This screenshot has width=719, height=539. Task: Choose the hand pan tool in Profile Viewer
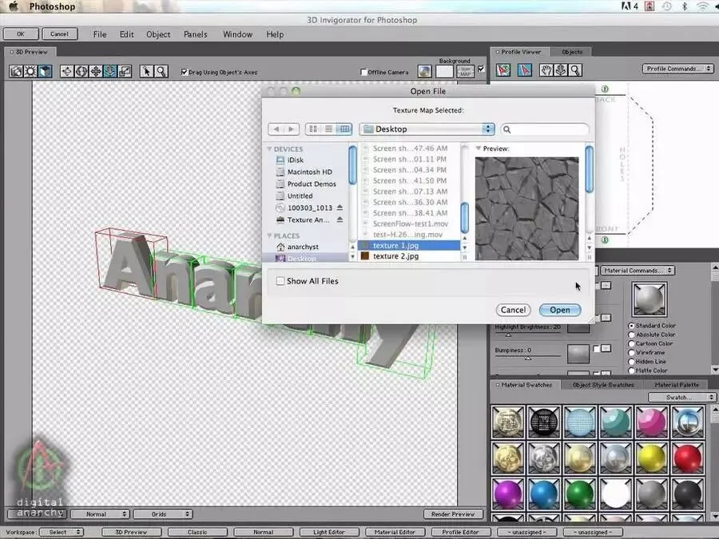tap(546, 69)
